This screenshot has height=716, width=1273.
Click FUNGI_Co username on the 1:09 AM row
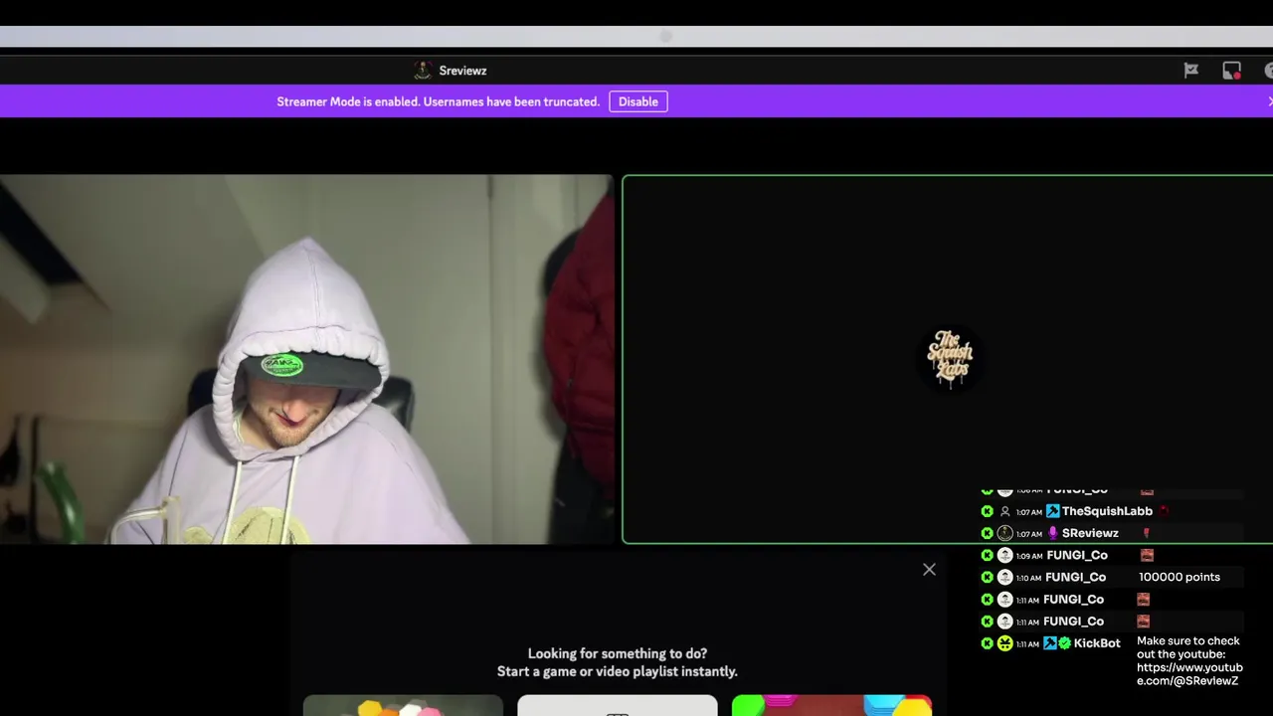[1077, 555]
